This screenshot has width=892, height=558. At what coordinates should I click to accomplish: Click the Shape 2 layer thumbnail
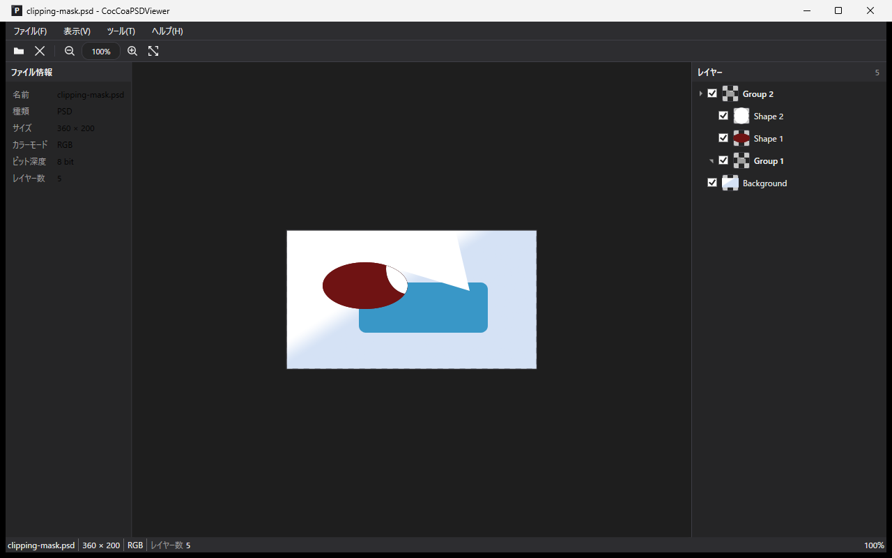tap(741, 116)
